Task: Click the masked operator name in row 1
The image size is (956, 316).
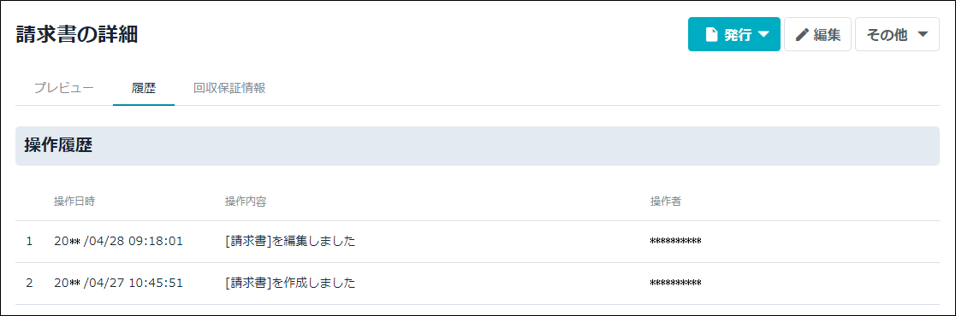Action: (675, 241)
